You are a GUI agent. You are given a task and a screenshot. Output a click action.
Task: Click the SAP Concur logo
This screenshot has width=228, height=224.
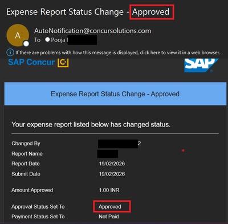[x=38, y=62]
